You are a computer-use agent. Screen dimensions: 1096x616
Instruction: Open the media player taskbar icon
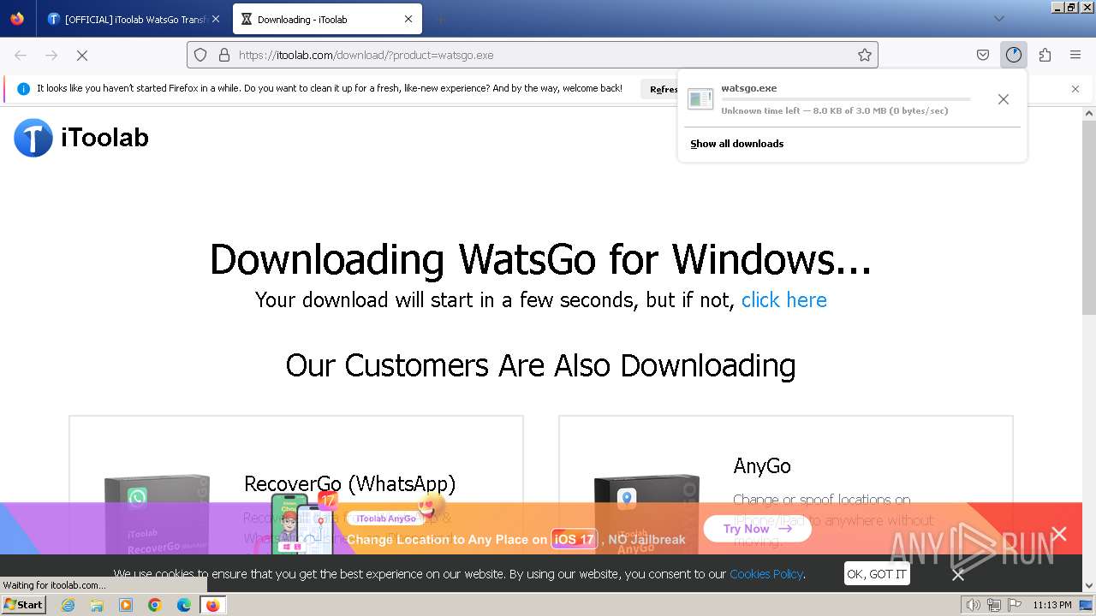point(126,605)
